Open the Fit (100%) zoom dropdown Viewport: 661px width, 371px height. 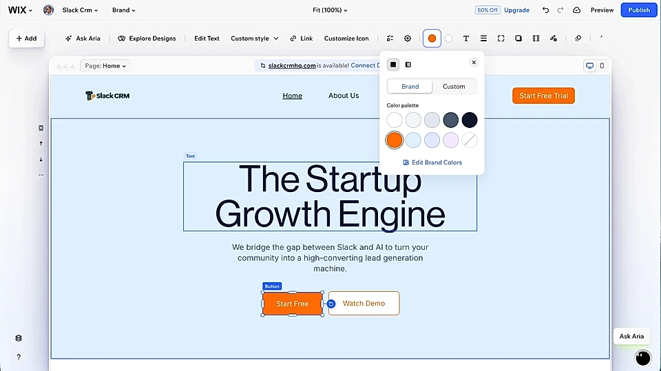tap(330, 10)
